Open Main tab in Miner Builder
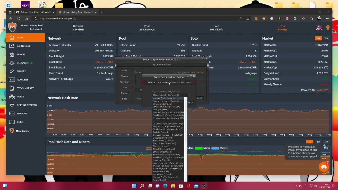Screen dimensions: 338x190 click(x=125, y=70)
